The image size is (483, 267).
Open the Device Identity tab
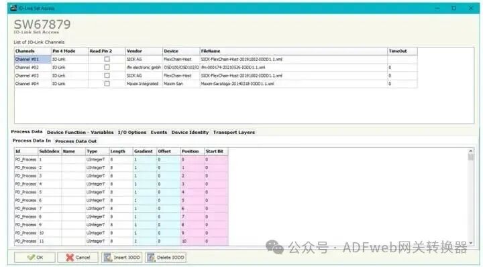pyautogui.click(x=190, y=132)
